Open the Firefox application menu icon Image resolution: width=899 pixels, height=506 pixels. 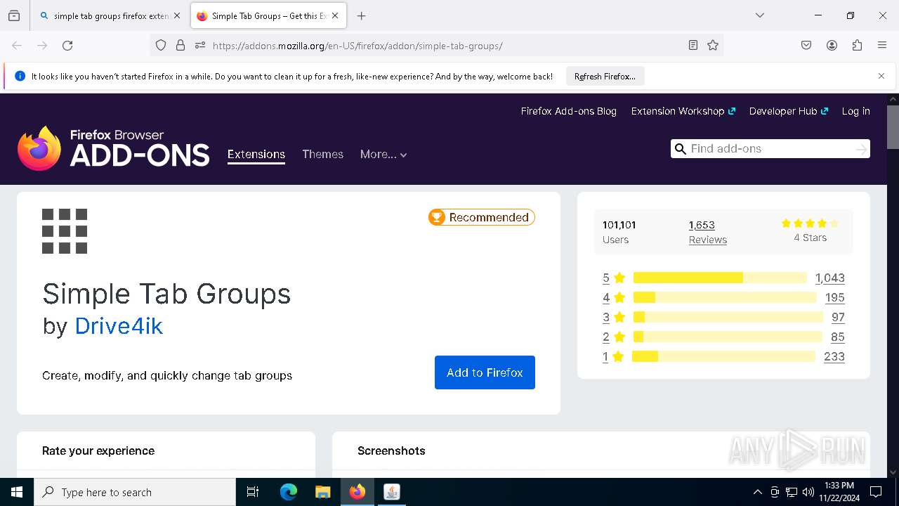click(882, 46)
